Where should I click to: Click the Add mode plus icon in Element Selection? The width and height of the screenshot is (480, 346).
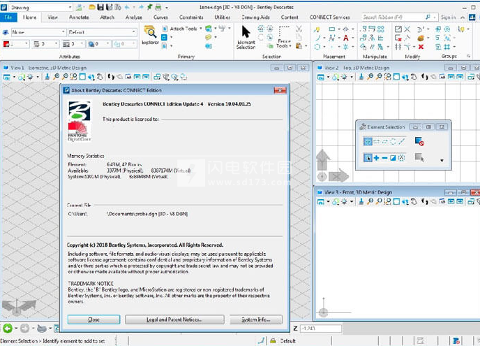click(x=376, y=158)
